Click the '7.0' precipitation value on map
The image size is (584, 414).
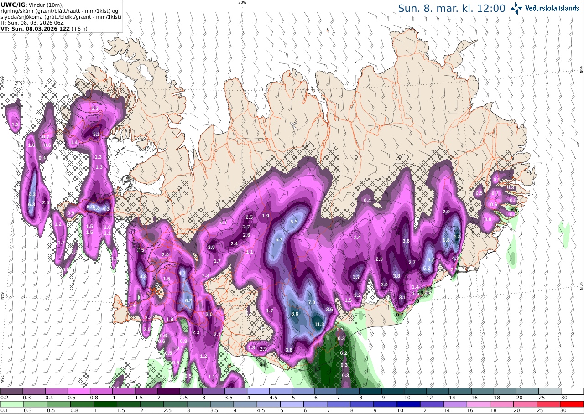(x=312, y=303)
